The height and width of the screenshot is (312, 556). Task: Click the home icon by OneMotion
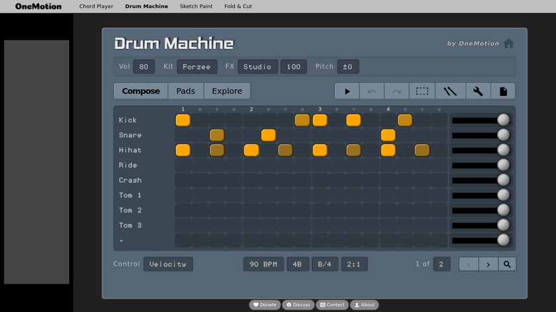(508, 44)
